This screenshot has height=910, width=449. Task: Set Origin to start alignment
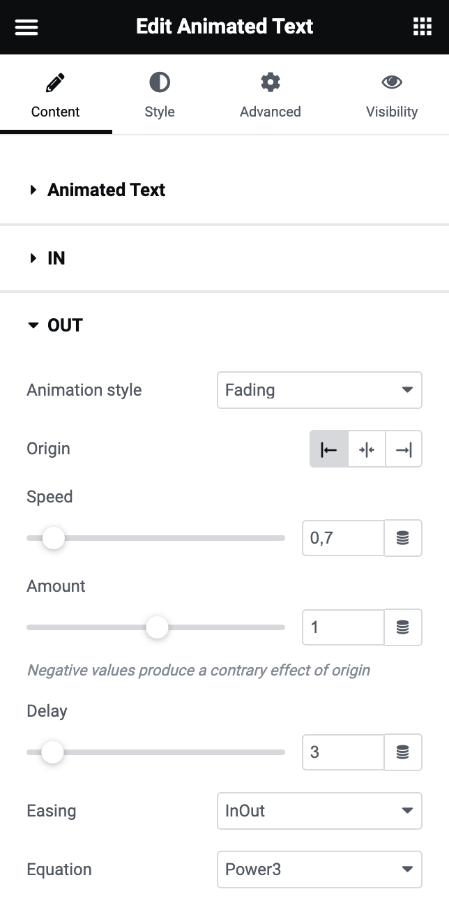[x=329, y=449]
